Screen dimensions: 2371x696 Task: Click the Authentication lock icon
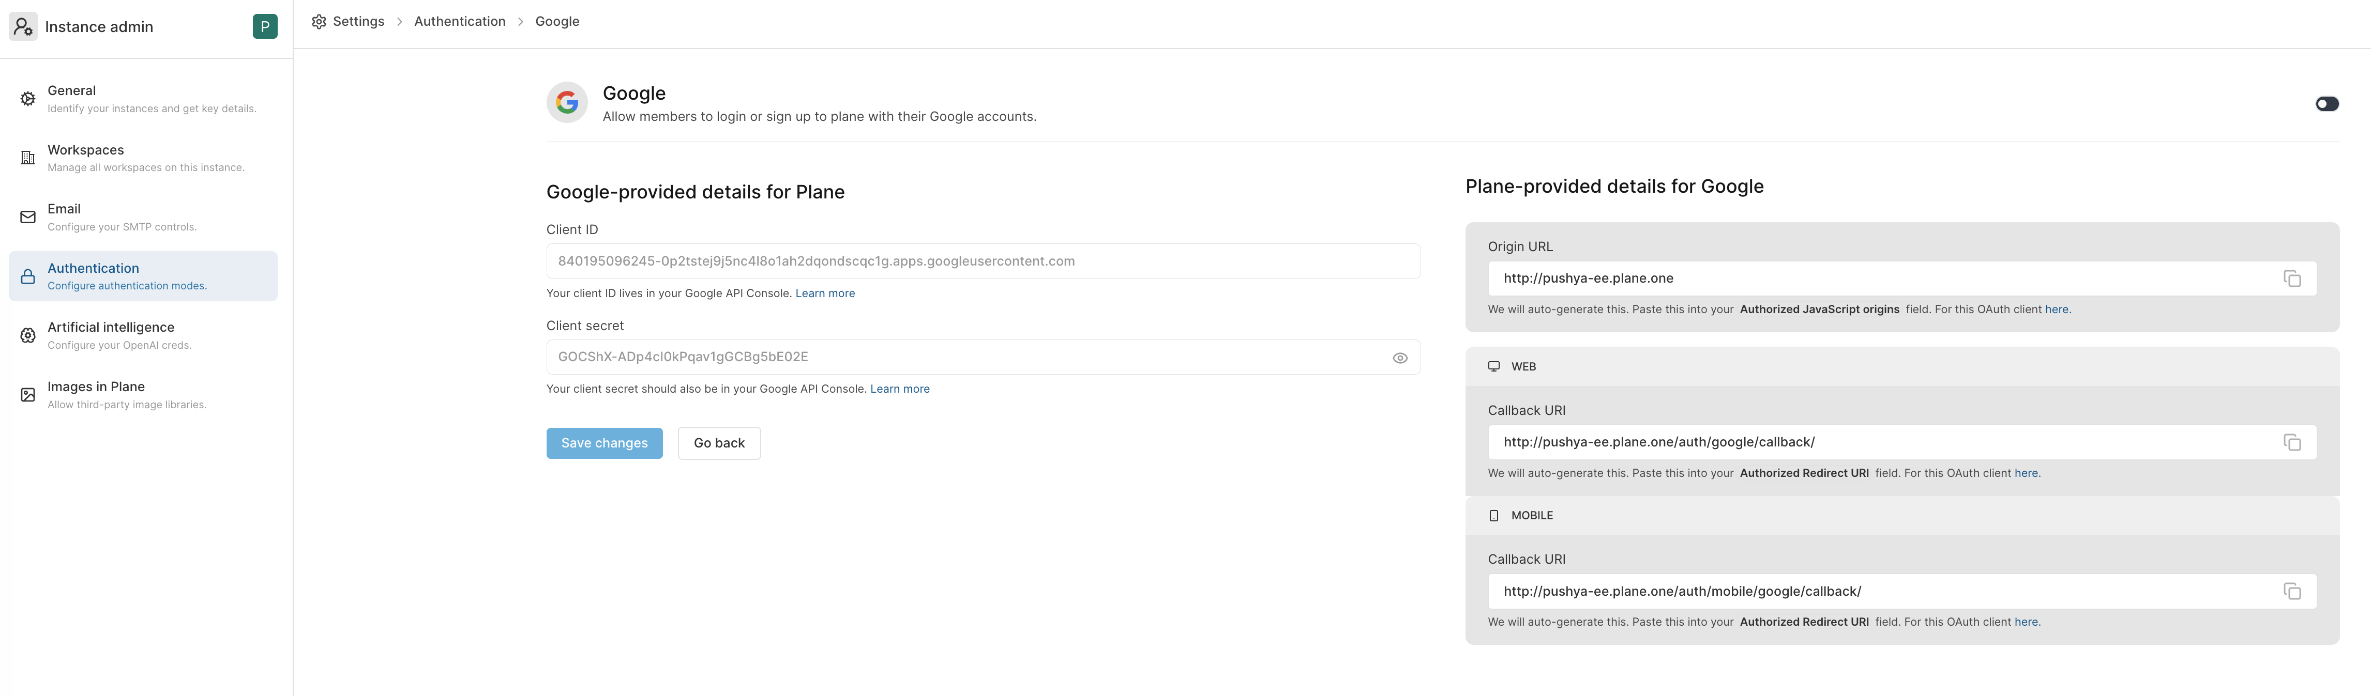tap(27, 276)
